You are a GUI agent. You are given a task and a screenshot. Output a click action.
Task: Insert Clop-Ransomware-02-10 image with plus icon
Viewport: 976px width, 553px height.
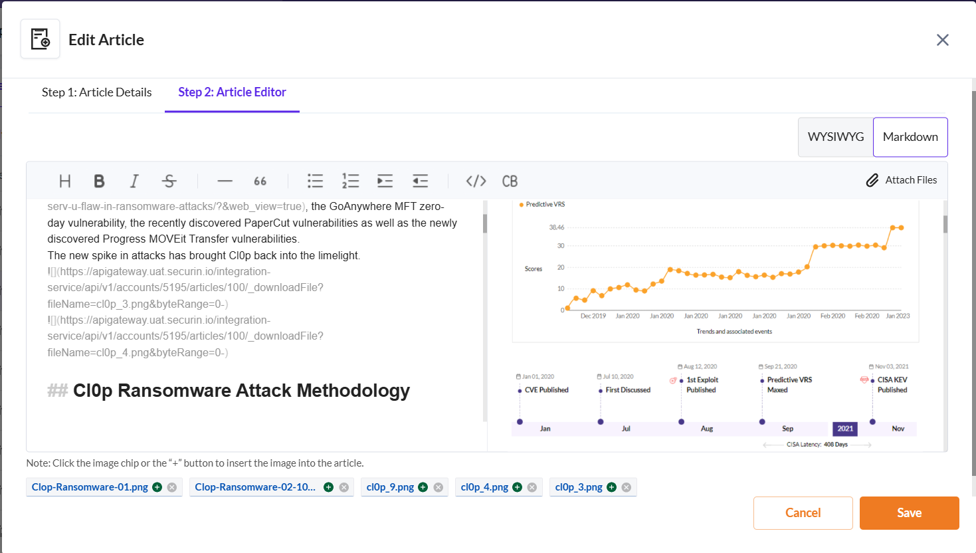(328, 487)
